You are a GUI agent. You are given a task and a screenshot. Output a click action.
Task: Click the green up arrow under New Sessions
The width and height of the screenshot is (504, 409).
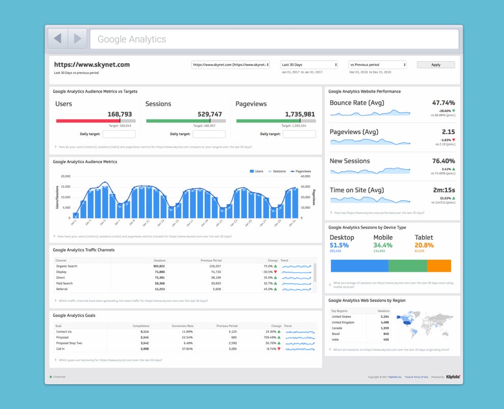coord(454,169)
